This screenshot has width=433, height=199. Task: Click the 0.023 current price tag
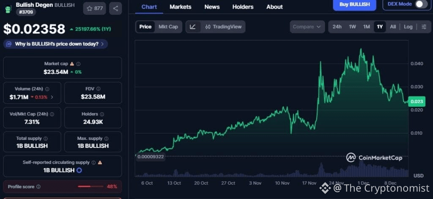[x=417, y=101]
